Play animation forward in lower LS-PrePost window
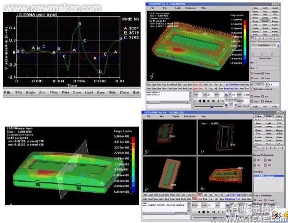 [x=208, y=212]
